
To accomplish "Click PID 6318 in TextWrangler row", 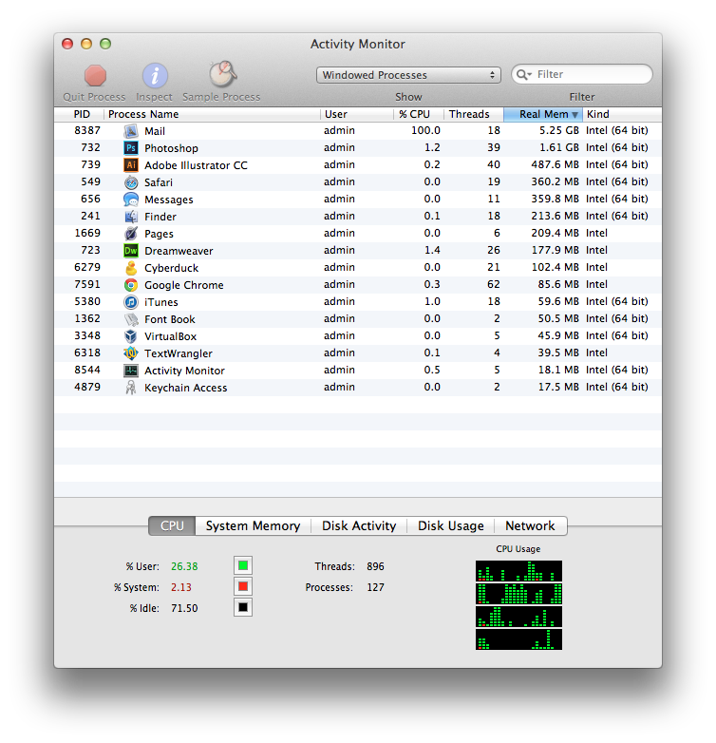I will [87, 352].
